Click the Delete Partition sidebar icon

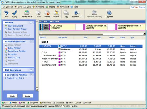point(6,48)
